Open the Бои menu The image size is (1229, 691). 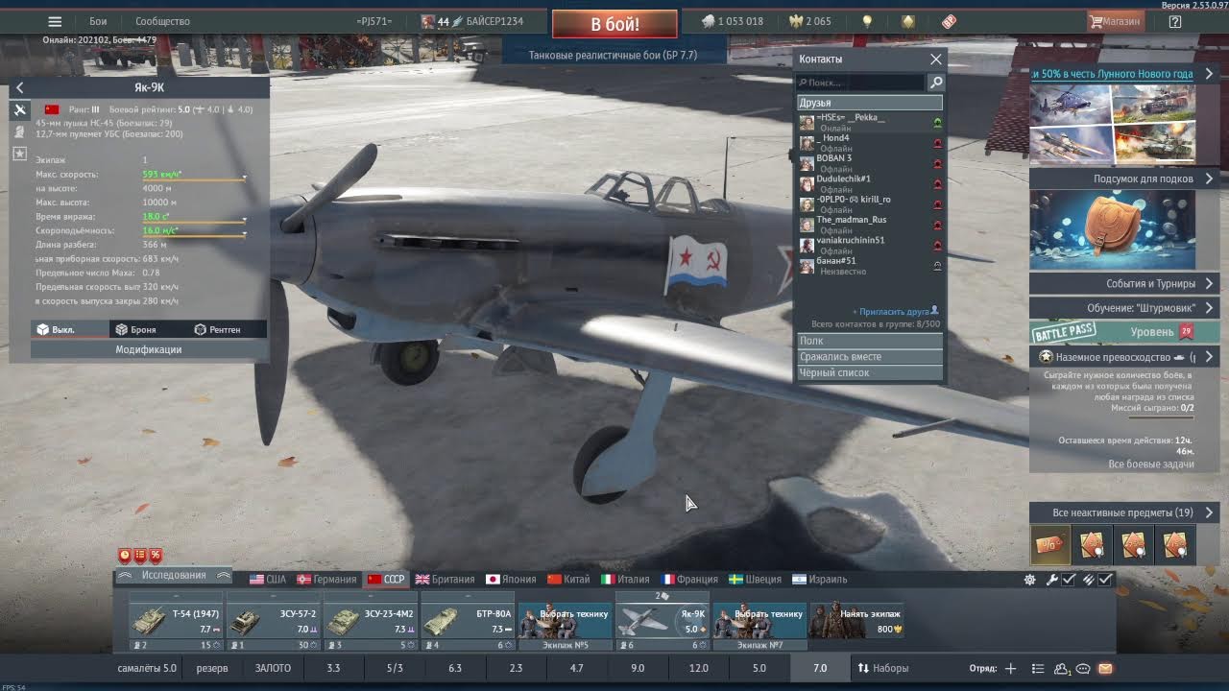point(98,21)
